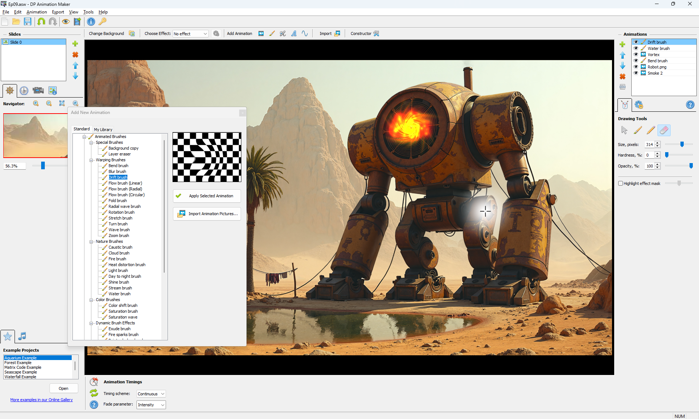Viewport: 699px width, 419px height.
Task: Toggle visibility of Smoke 2 animation
Action: click(x=636, y=73)
